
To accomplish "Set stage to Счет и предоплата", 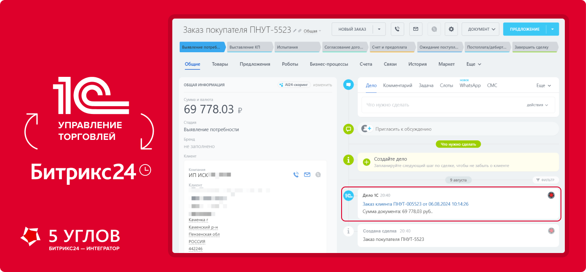I will pos(393,47).
